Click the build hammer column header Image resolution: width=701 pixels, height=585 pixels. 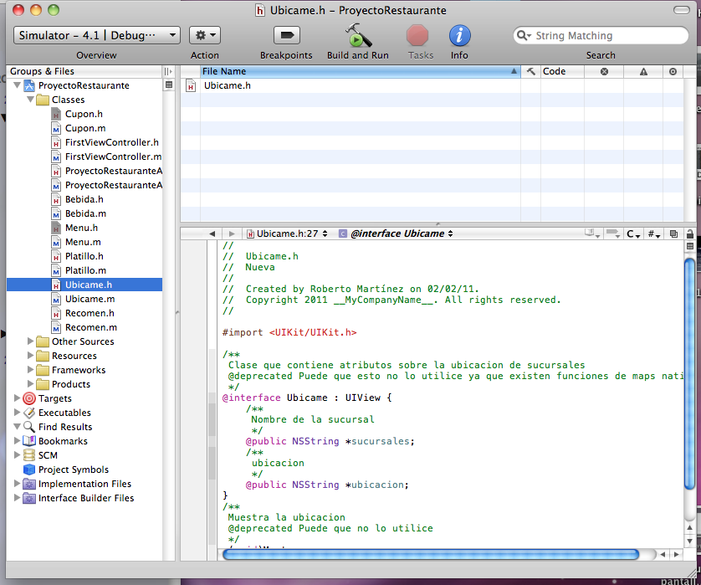(530, 72)
